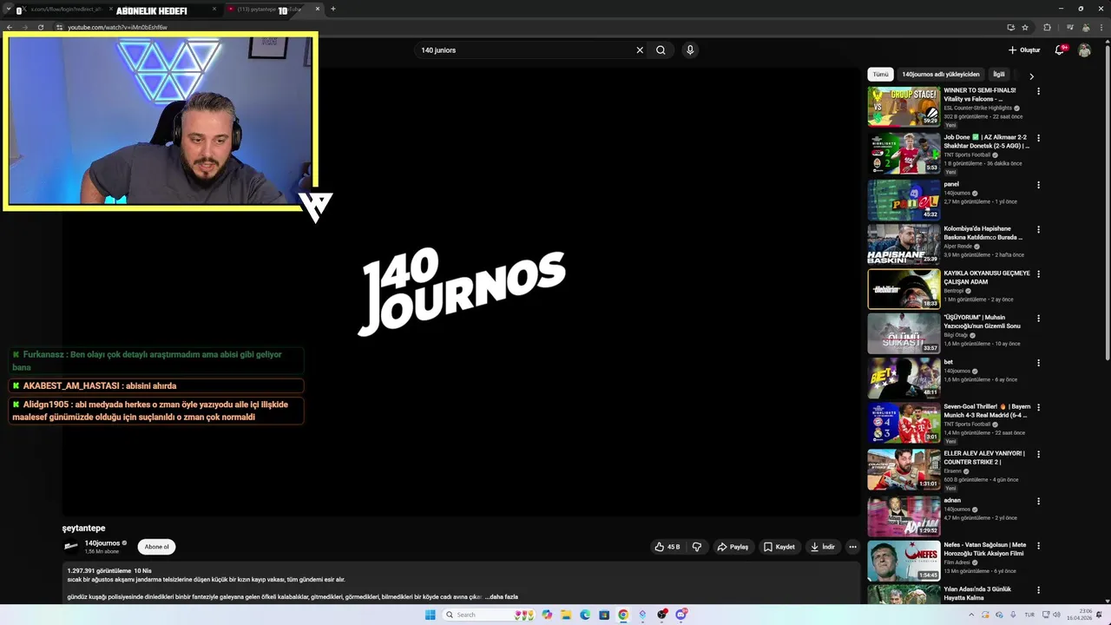Open the 140journos channel name link

(102, 543)
